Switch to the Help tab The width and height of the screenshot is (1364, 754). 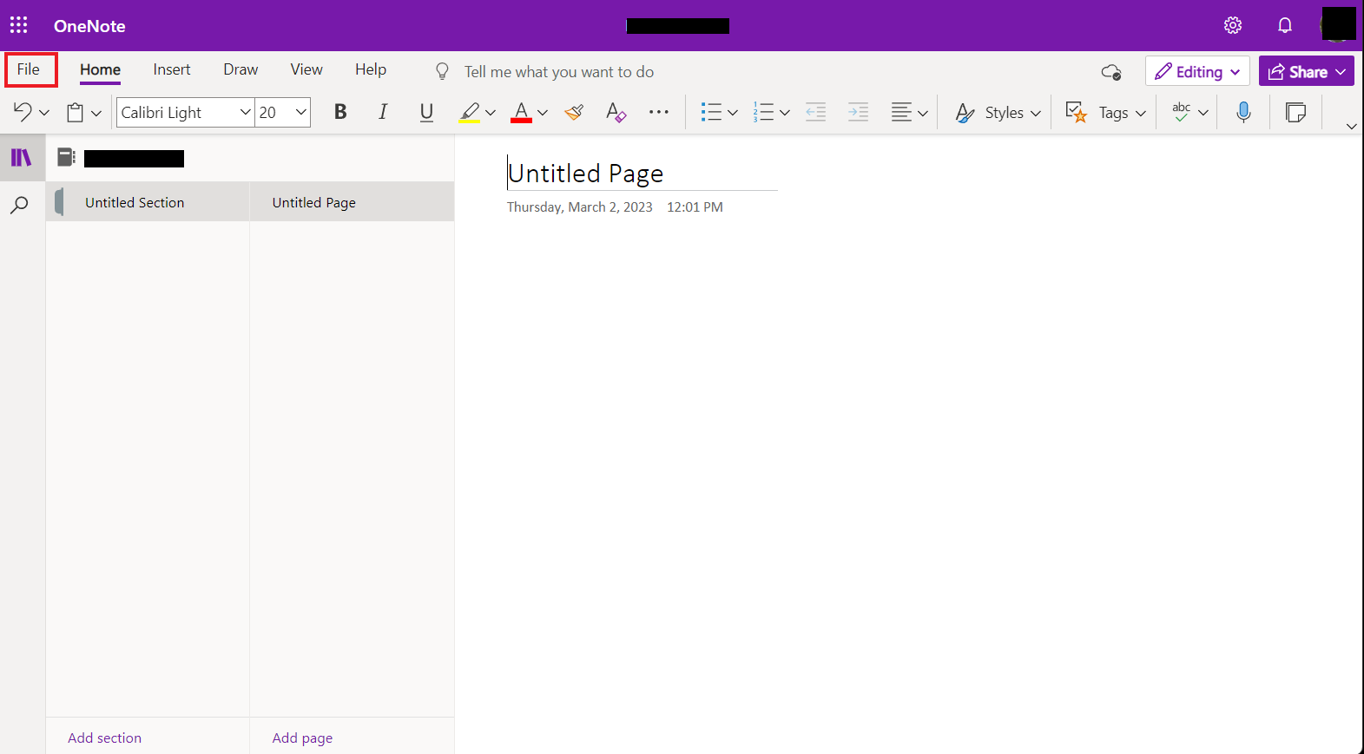[x=371, y=69]
